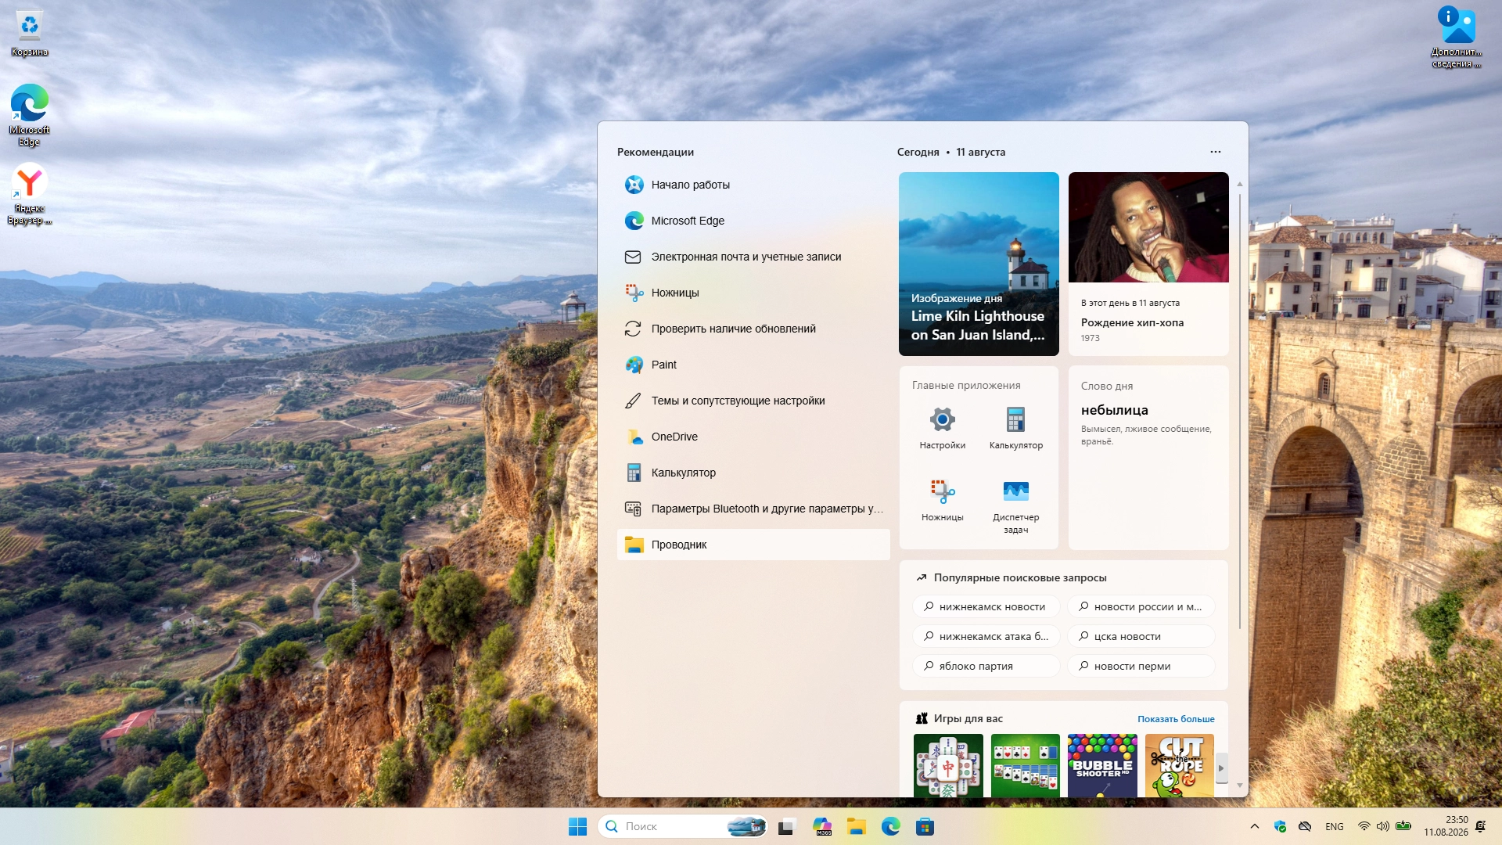Image resolution: width=1502 pixels, height=845 pixels.
Task: Click the panel scrollbar up arrow
Action: click(1240, 184)
